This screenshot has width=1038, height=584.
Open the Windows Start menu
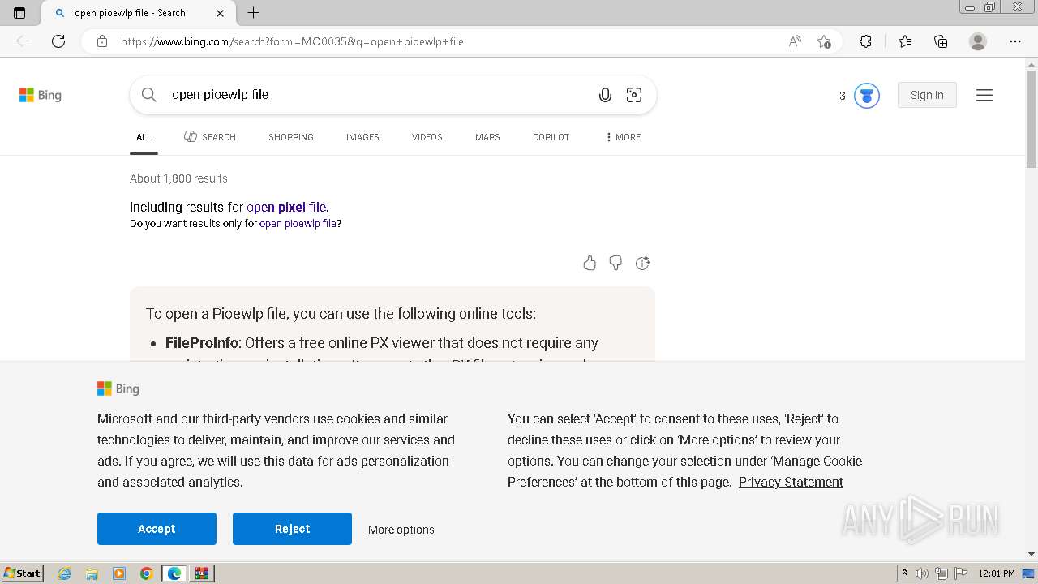point(23,573)
